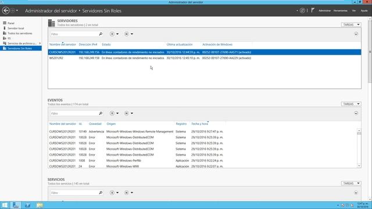Expand the Servicios filter chevron at right
Screen dimensions: 372x209
[x=356, y=193]
